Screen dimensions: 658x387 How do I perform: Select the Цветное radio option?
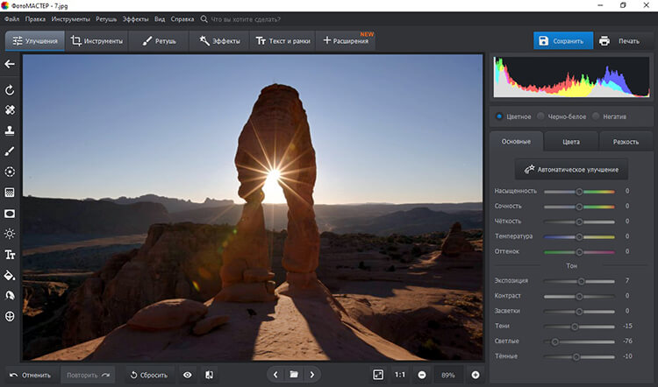[499, 116]
